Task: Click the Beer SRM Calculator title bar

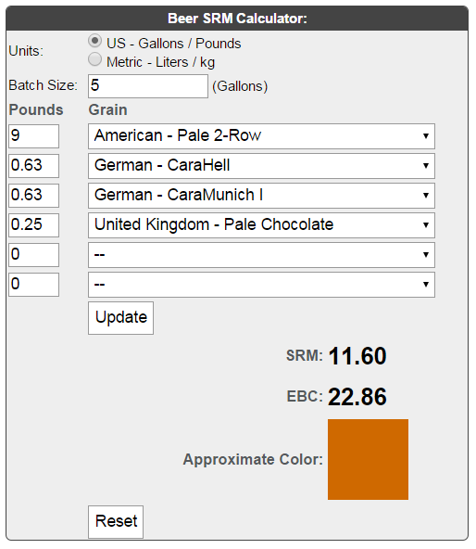Action: coord(237,19)
